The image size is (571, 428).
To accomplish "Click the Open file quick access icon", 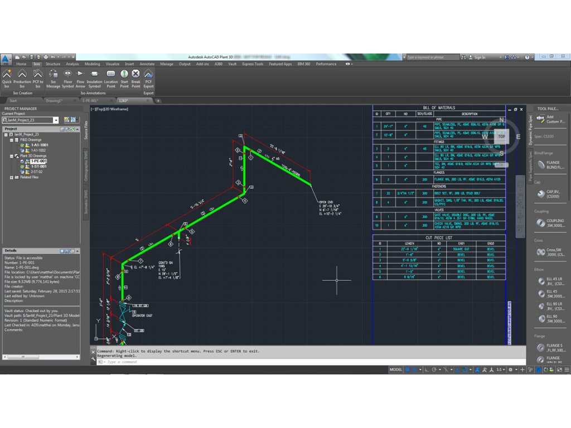I will pyautogui.click(x=24, y=57).
